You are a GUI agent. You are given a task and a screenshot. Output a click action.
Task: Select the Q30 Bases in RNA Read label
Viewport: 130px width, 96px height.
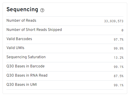click(27, 75)
